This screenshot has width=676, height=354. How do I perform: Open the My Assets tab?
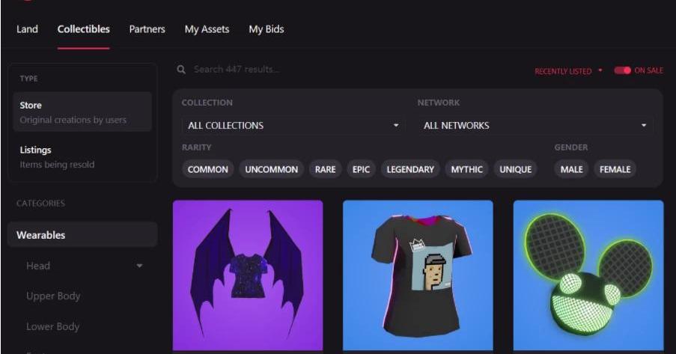(x=207, y=29)
